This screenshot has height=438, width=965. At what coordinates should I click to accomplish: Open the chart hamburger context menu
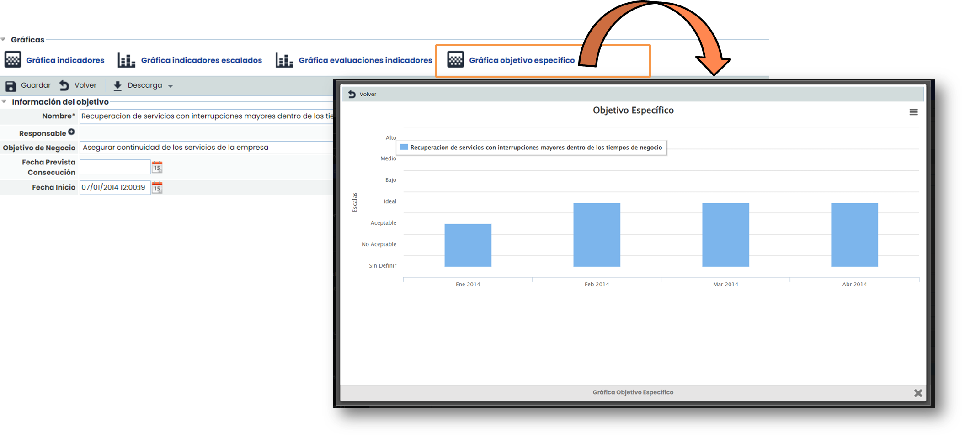(913, 112)
